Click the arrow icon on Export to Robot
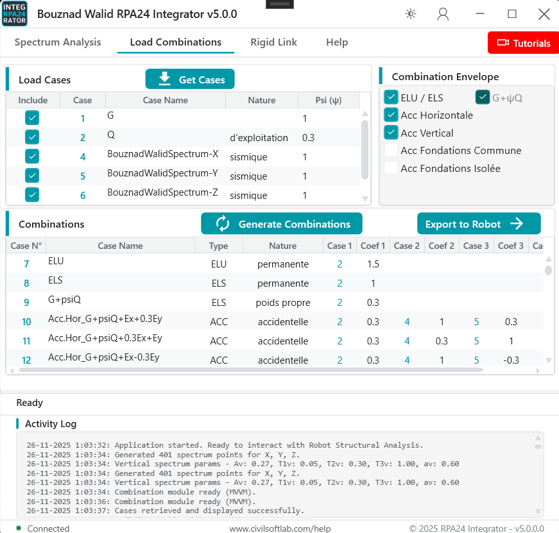Screen dimensions: 559x533 click(517, 224)
